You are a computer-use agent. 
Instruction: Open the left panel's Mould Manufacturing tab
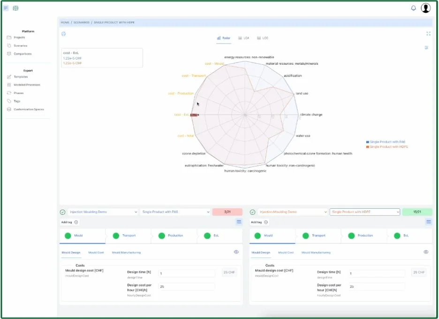pyautogui.click(x=126, y=253)
